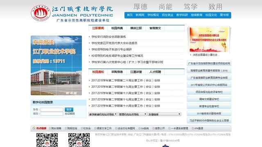Open news about 第六次党委中心组学习
262x147 pixels.
(x=127, y=62)
